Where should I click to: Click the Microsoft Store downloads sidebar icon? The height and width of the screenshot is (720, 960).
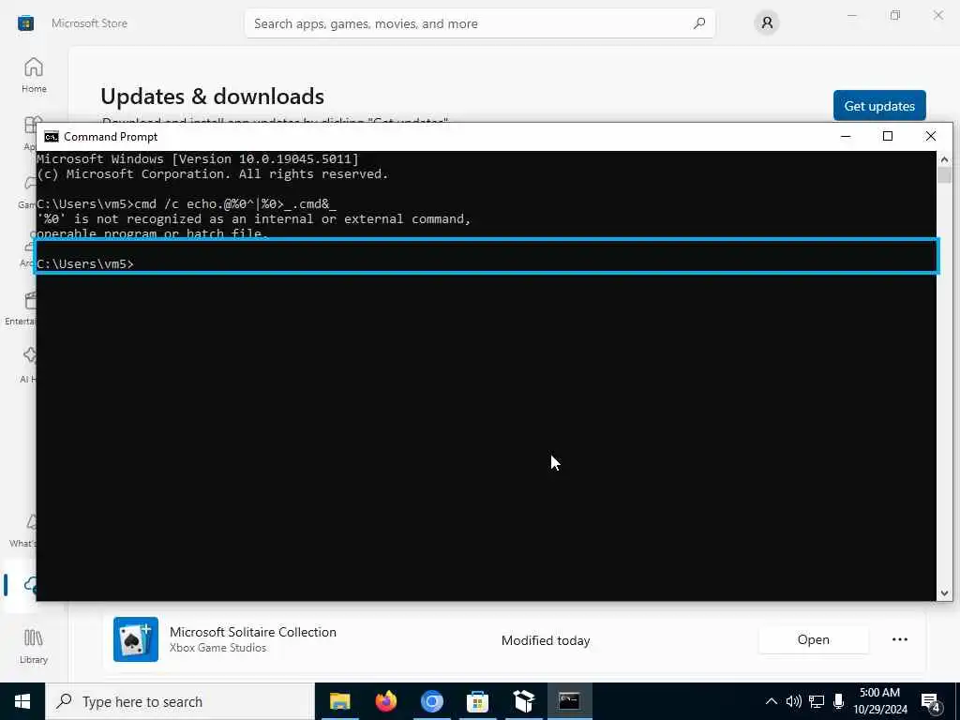point(28,585)
